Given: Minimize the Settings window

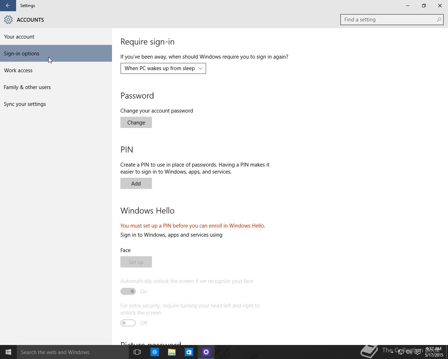Looking at the screenshot, I should tap(408, 6).
